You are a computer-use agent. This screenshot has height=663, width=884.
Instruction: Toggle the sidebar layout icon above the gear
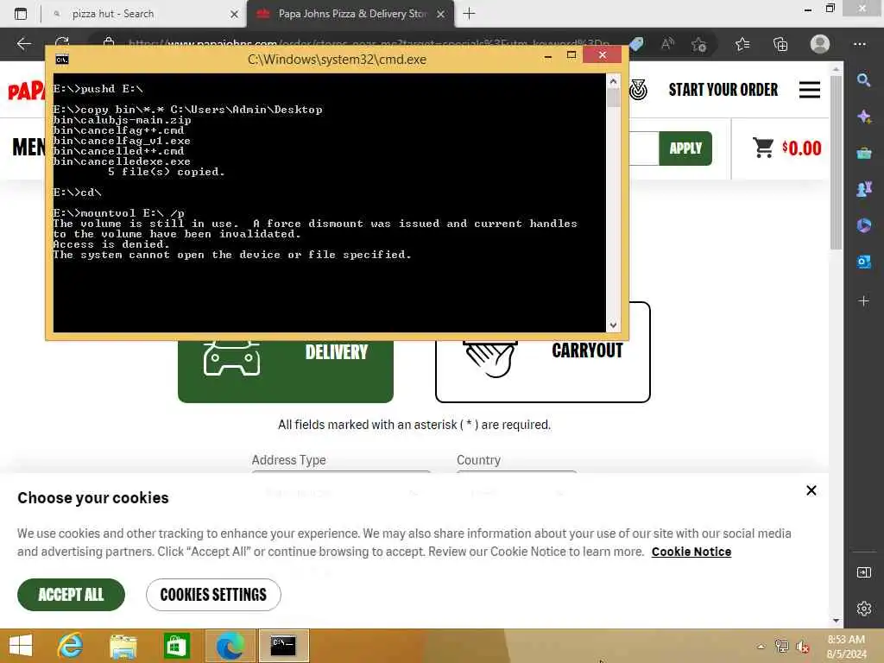click(863, 572)
